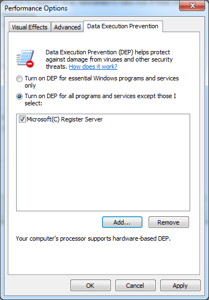Viewport: 209px width, 300px height.
Task: Click the 'Turn on DEP for essential Windows programs' label
Action: (x=101, y=82)
